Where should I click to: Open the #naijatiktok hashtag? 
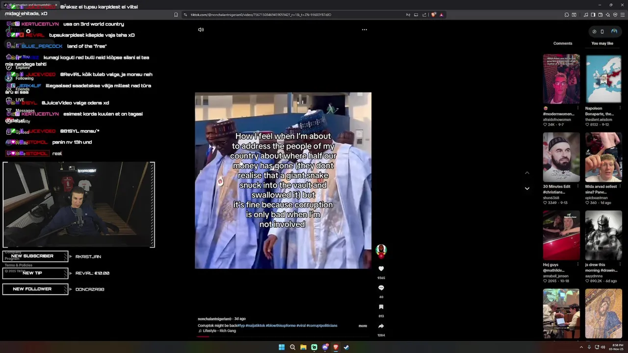point(255,326)
